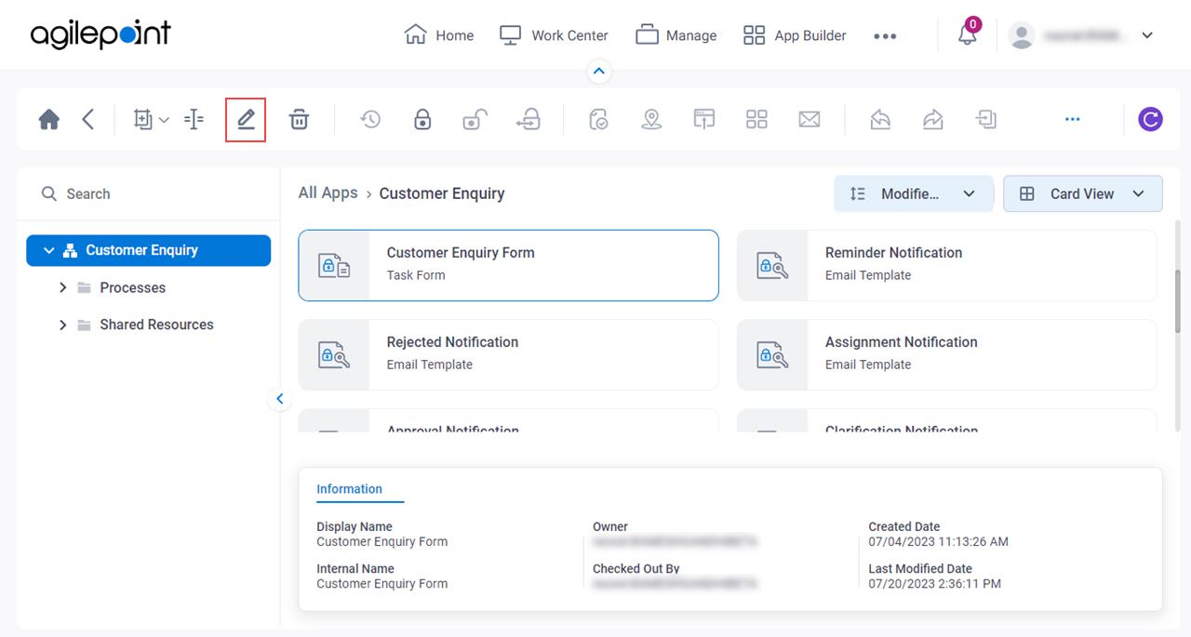The height and width of the screenshot is (637, 1191).
Task: Go to the Home toolbar icon
Action: click(x=49, y=119)
